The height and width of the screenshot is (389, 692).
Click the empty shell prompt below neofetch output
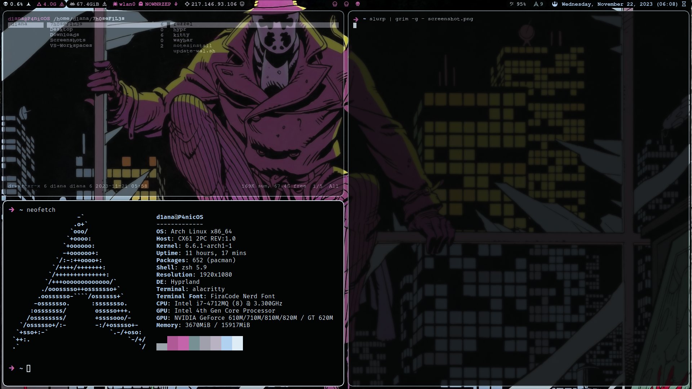tap(29, 368)
